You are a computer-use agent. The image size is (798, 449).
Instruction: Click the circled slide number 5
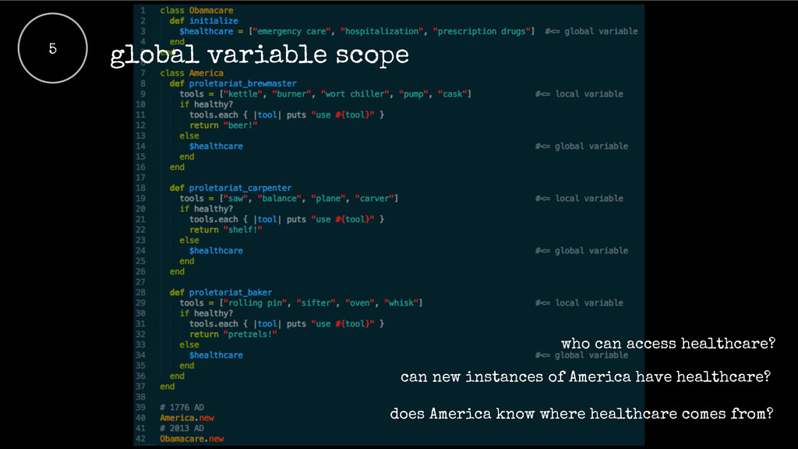pos(52,48)
